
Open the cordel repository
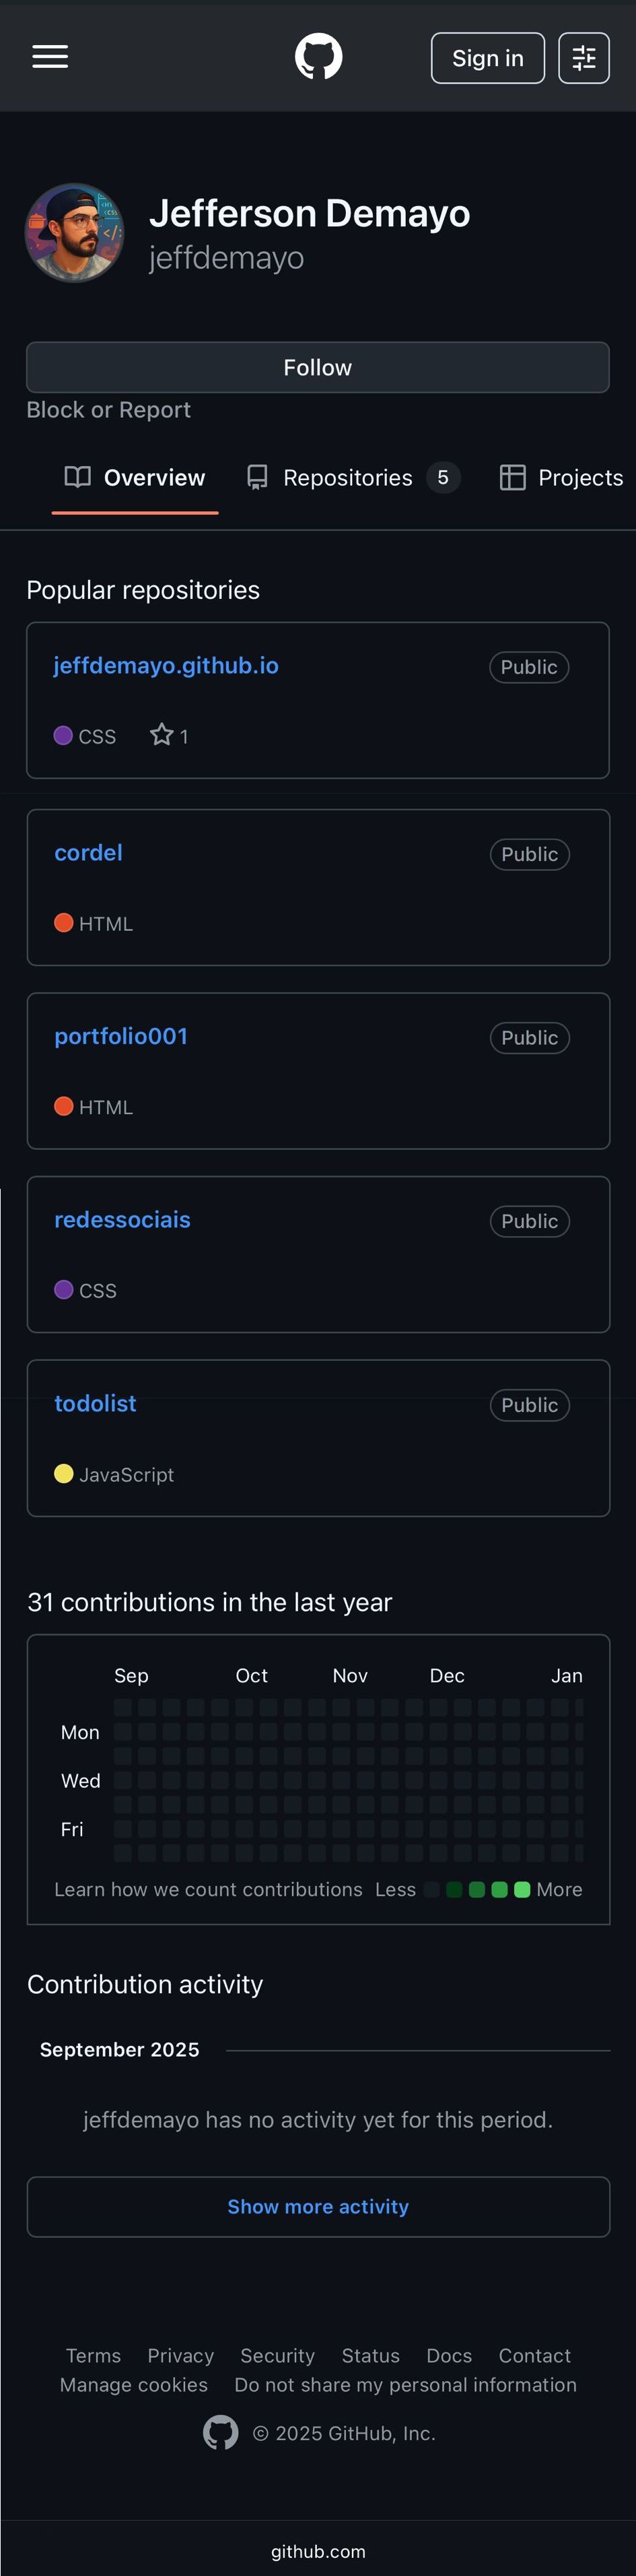coord(88,853)
